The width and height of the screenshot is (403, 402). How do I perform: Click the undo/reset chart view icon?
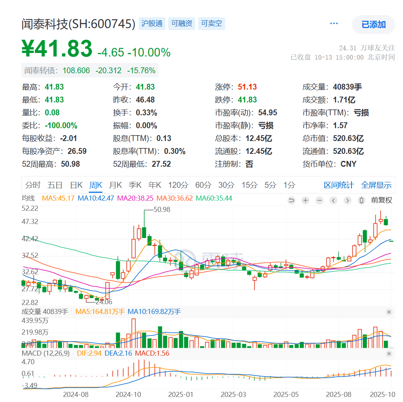291,200
